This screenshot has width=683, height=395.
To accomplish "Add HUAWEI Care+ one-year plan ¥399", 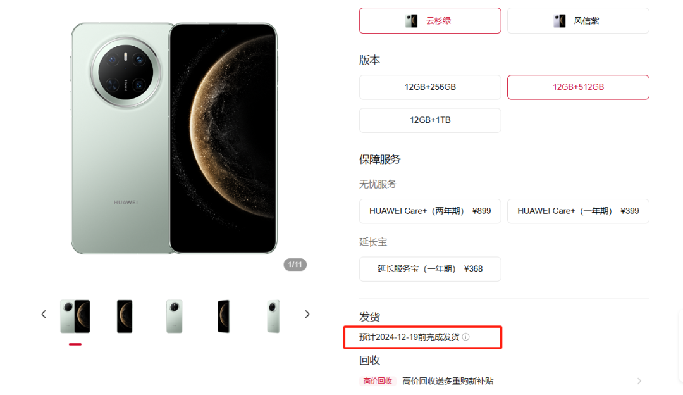I will click(578, 211).
